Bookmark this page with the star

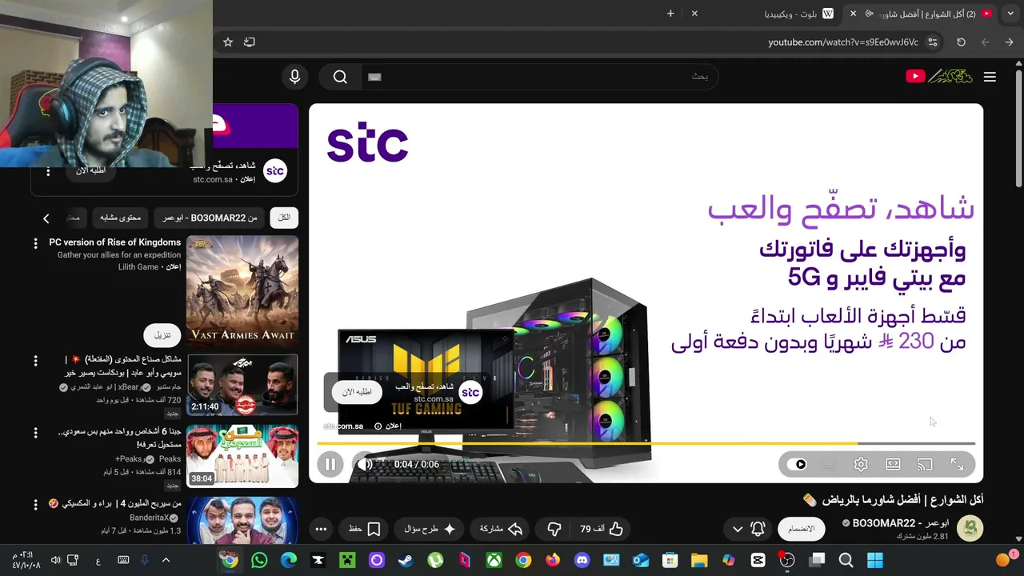[228, 42]
